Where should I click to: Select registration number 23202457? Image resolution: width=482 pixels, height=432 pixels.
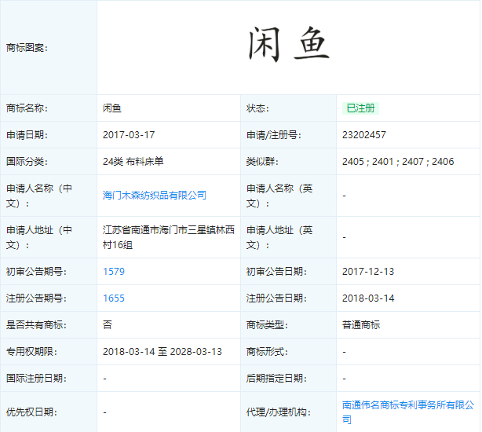pyautogui.click(x=364, y=135)
